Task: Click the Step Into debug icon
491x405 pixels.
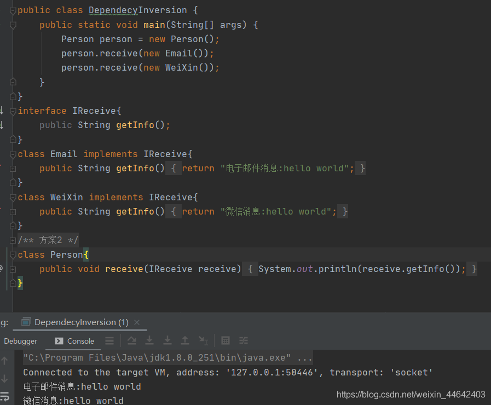Action: click(149, 340)
